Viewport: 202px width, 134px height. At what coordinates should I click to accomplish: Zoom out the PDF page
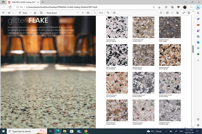[x=78, y=13]
